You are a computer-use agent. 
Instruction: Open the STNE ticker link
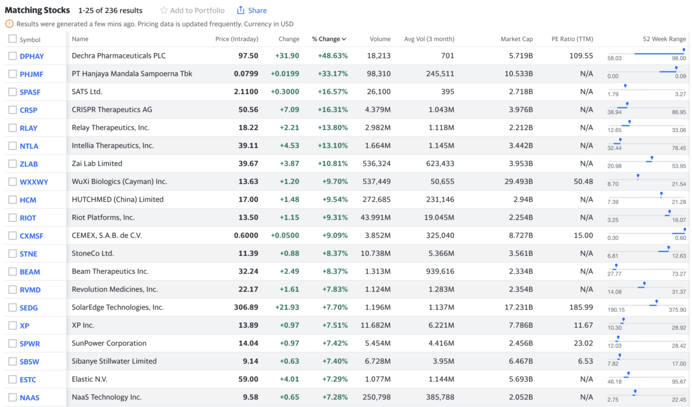click(x=28, y=254)
